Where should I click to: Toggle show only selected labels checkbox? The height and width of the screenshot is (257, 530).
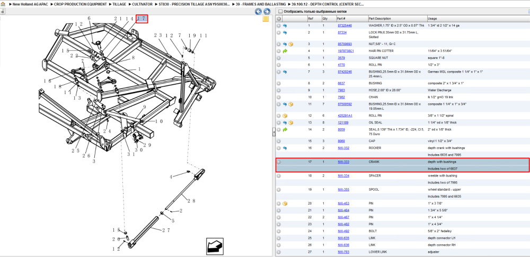point(280,11)
